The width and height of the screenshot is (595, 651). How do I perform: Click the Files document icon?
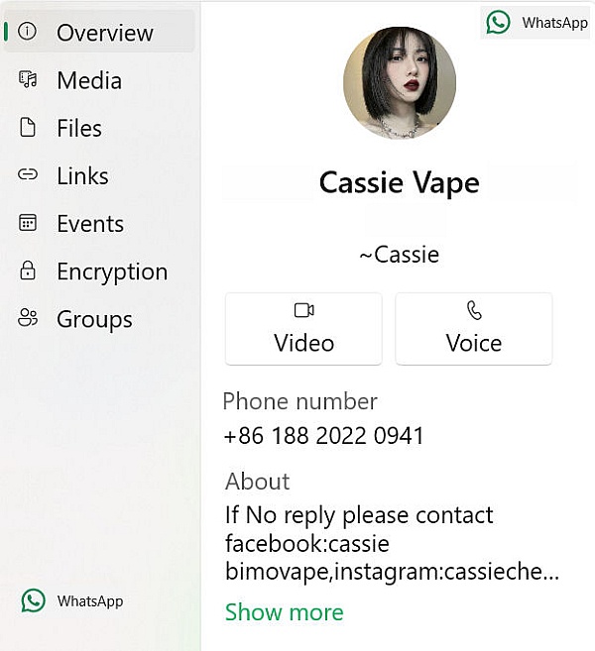coord(28,128)
